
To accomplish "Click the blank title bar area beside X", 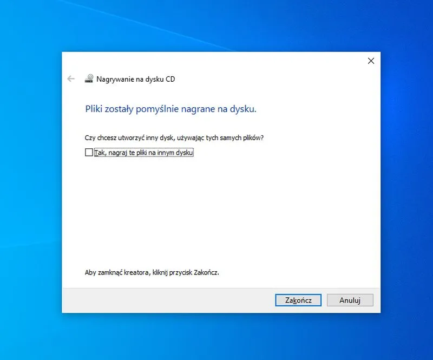I will (x=216, y=61).
